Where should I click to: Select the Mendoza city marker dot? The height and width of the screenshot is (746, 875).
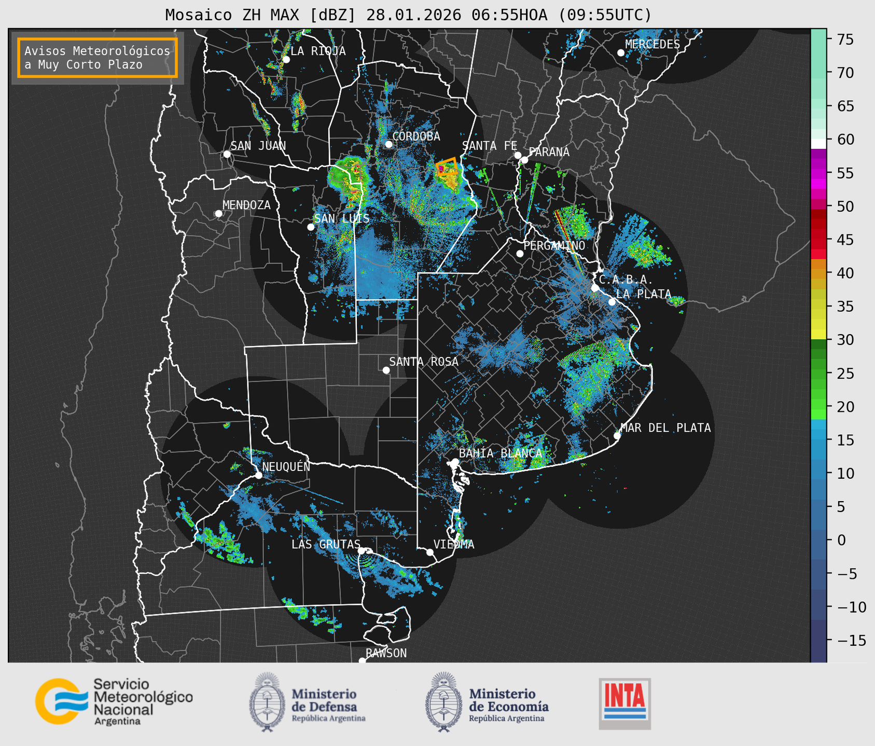(x=219, y=214)
